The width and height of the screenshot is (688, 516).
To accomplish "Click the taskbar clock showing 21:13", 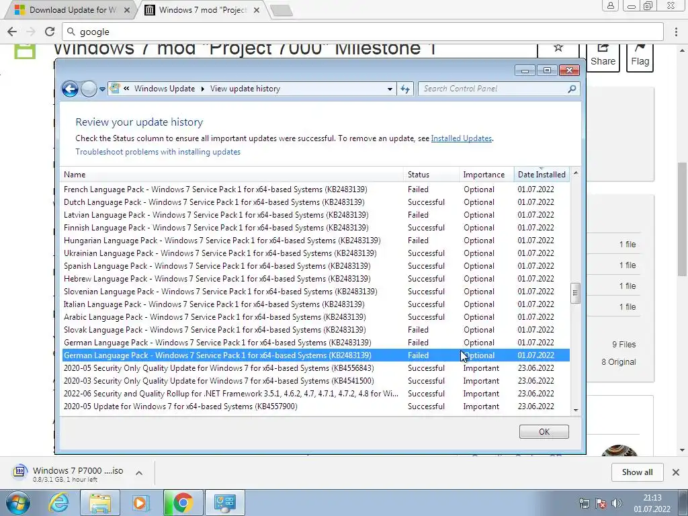I will (x=652, y=503).
